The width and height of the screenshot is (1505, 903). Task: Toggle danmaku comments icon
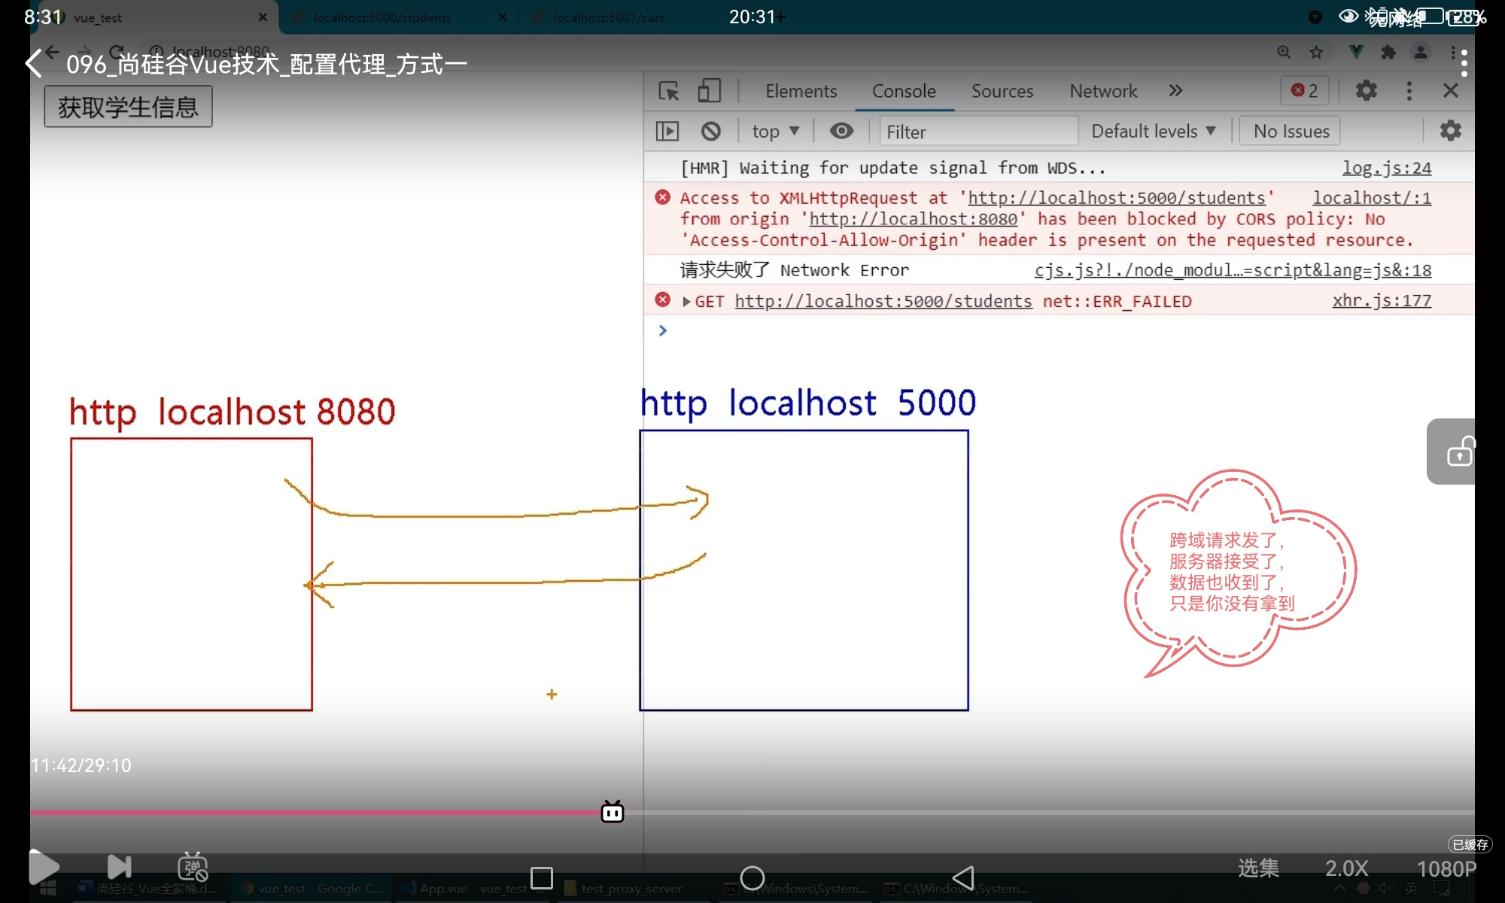[193, 867]
